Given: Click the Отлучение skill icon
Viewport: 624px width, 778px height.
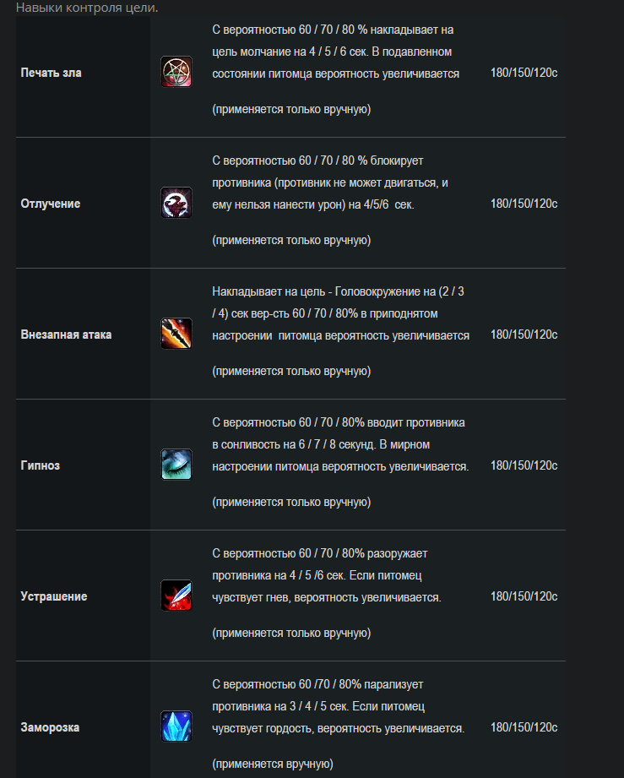Looking at the screenshot, I should click(x=176, y=204).
